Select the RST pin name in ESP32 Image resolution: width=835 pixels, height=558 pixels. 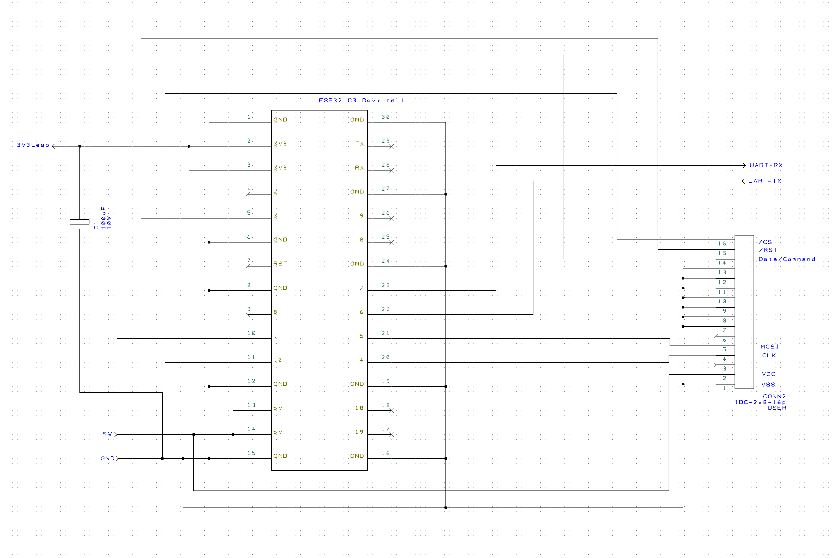point(280,264)
